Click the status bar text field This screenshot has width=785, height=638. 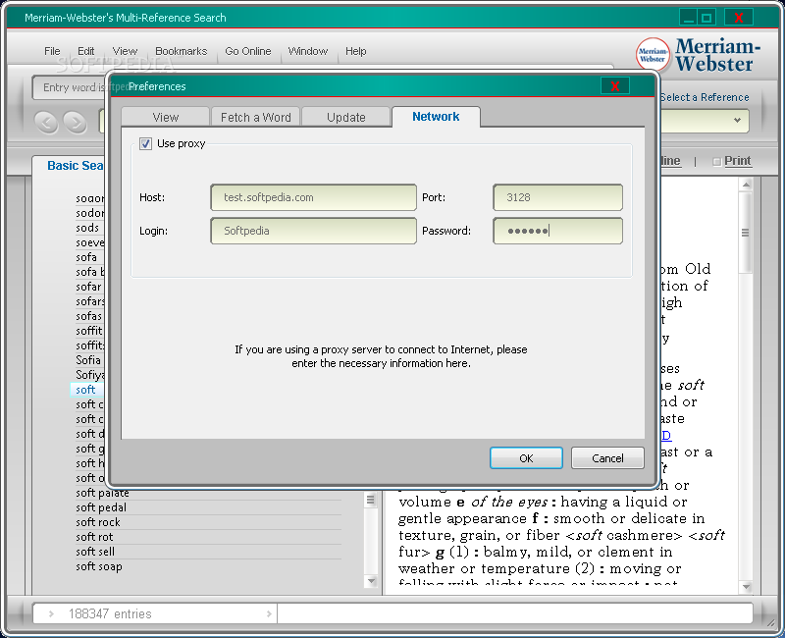point(515,614)
